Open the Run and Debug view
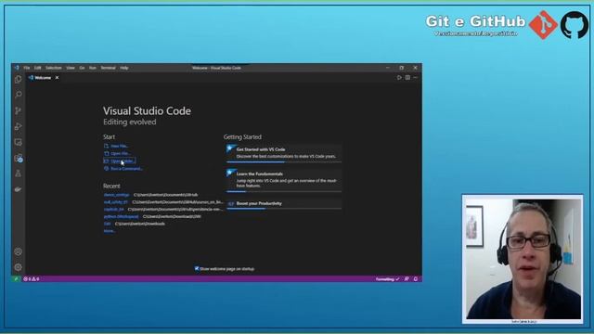 click(18, 126)
